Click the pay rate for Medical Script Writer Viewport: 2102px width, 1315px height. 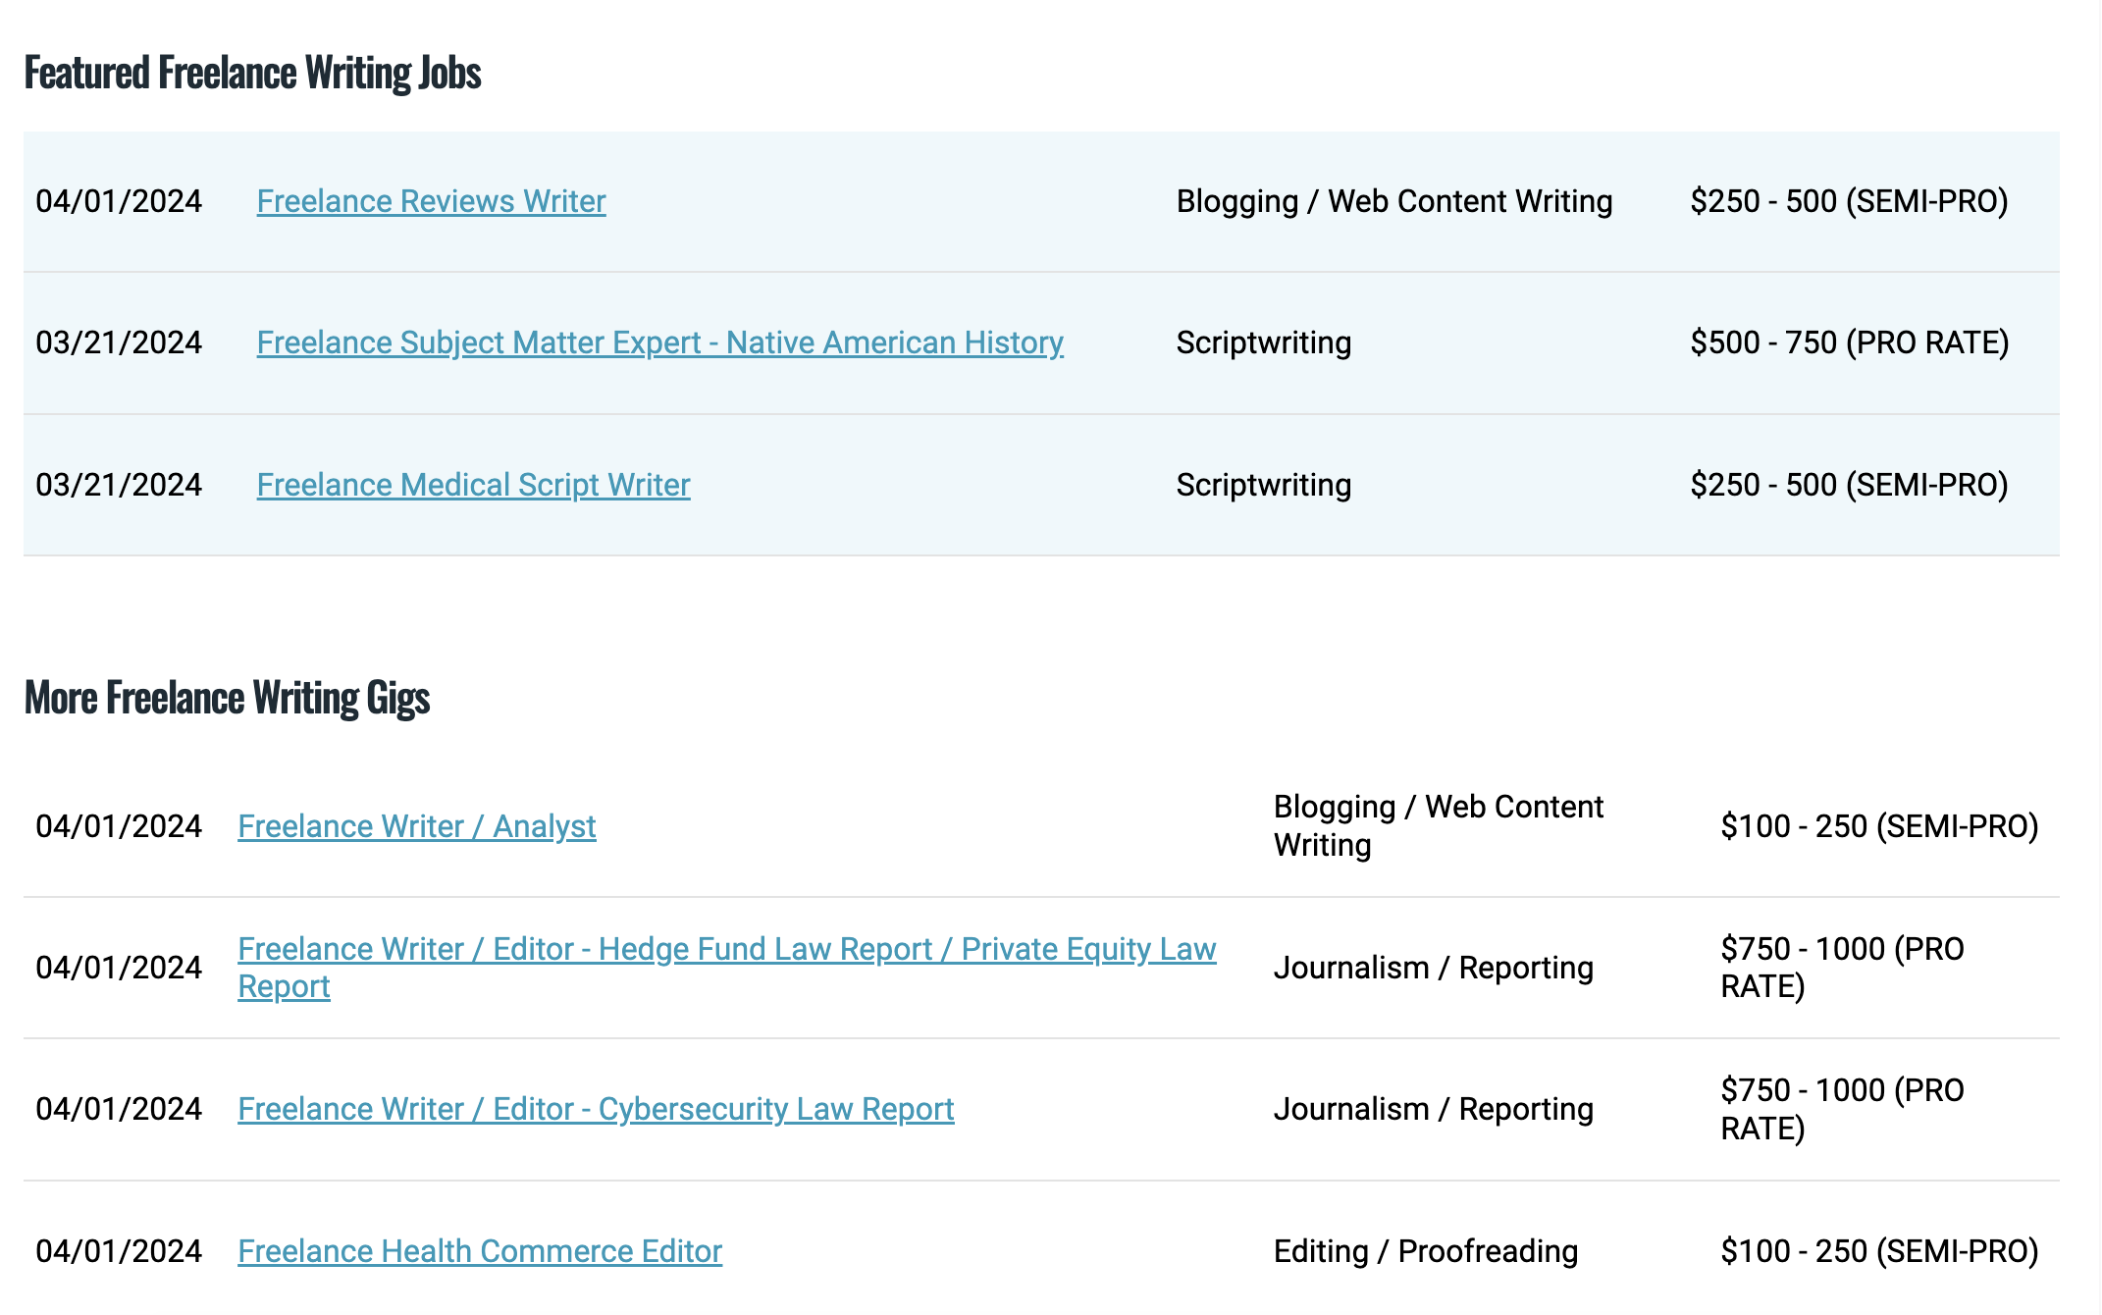coord(1849,485)
